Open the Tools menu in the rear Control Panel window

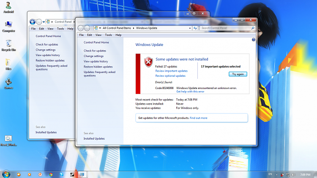click(x=60, y=29)
